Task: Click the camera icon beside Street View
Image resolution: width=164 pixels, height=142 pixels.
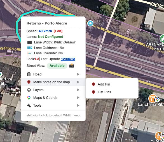Action: pos(72,66)
